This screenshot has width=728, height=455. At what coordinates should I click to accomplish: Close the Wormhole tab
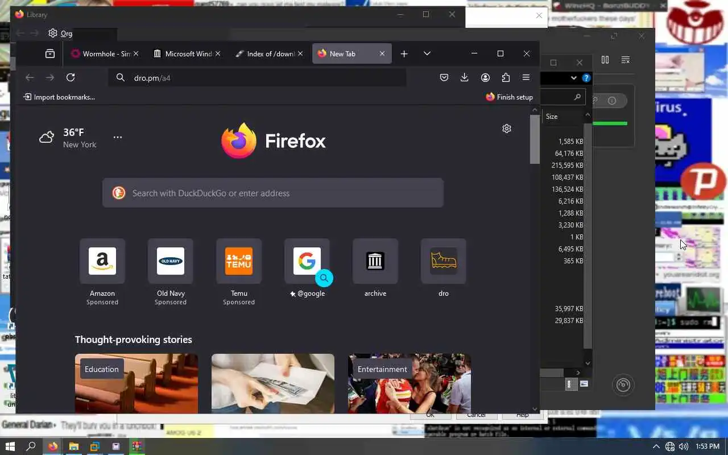pos(136,53)
